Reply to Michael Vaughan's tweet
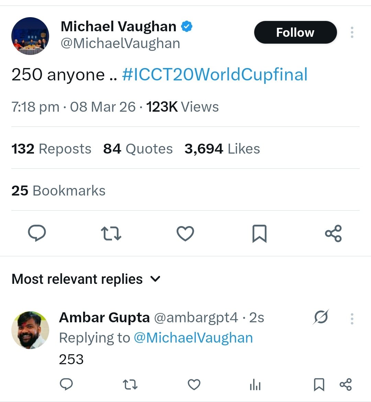371x402 pixels. point(37,233)
